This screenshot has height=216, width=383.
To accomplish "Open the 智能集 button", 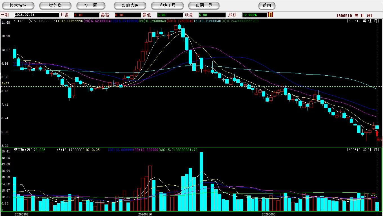I will pyautogui.click(x=55, y=5).
